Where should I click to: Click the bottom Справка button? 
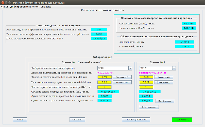tap(77, 119)
